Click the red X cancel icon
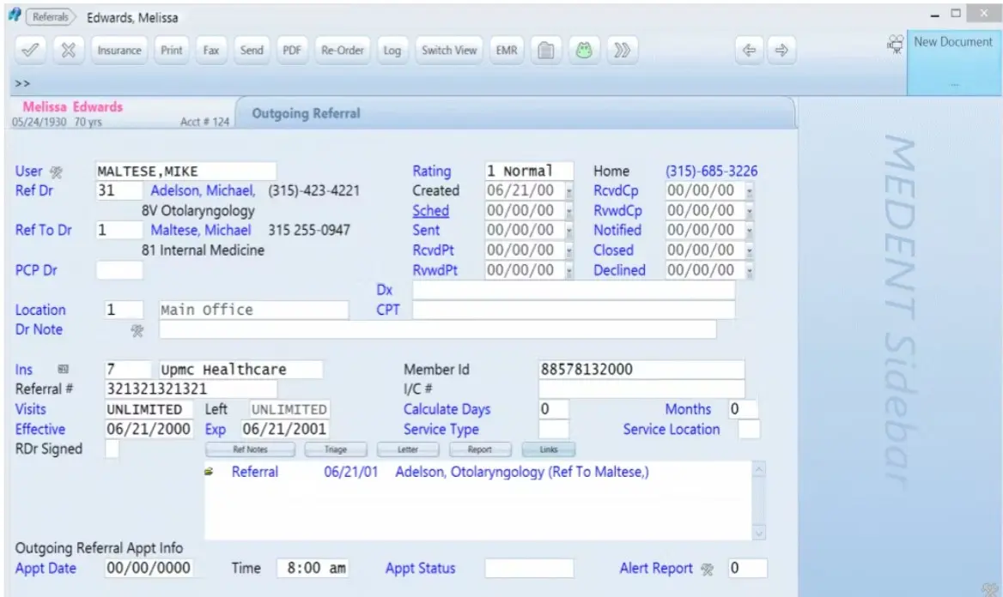Viewport: 1003px width, 597px height. [69, 50]
